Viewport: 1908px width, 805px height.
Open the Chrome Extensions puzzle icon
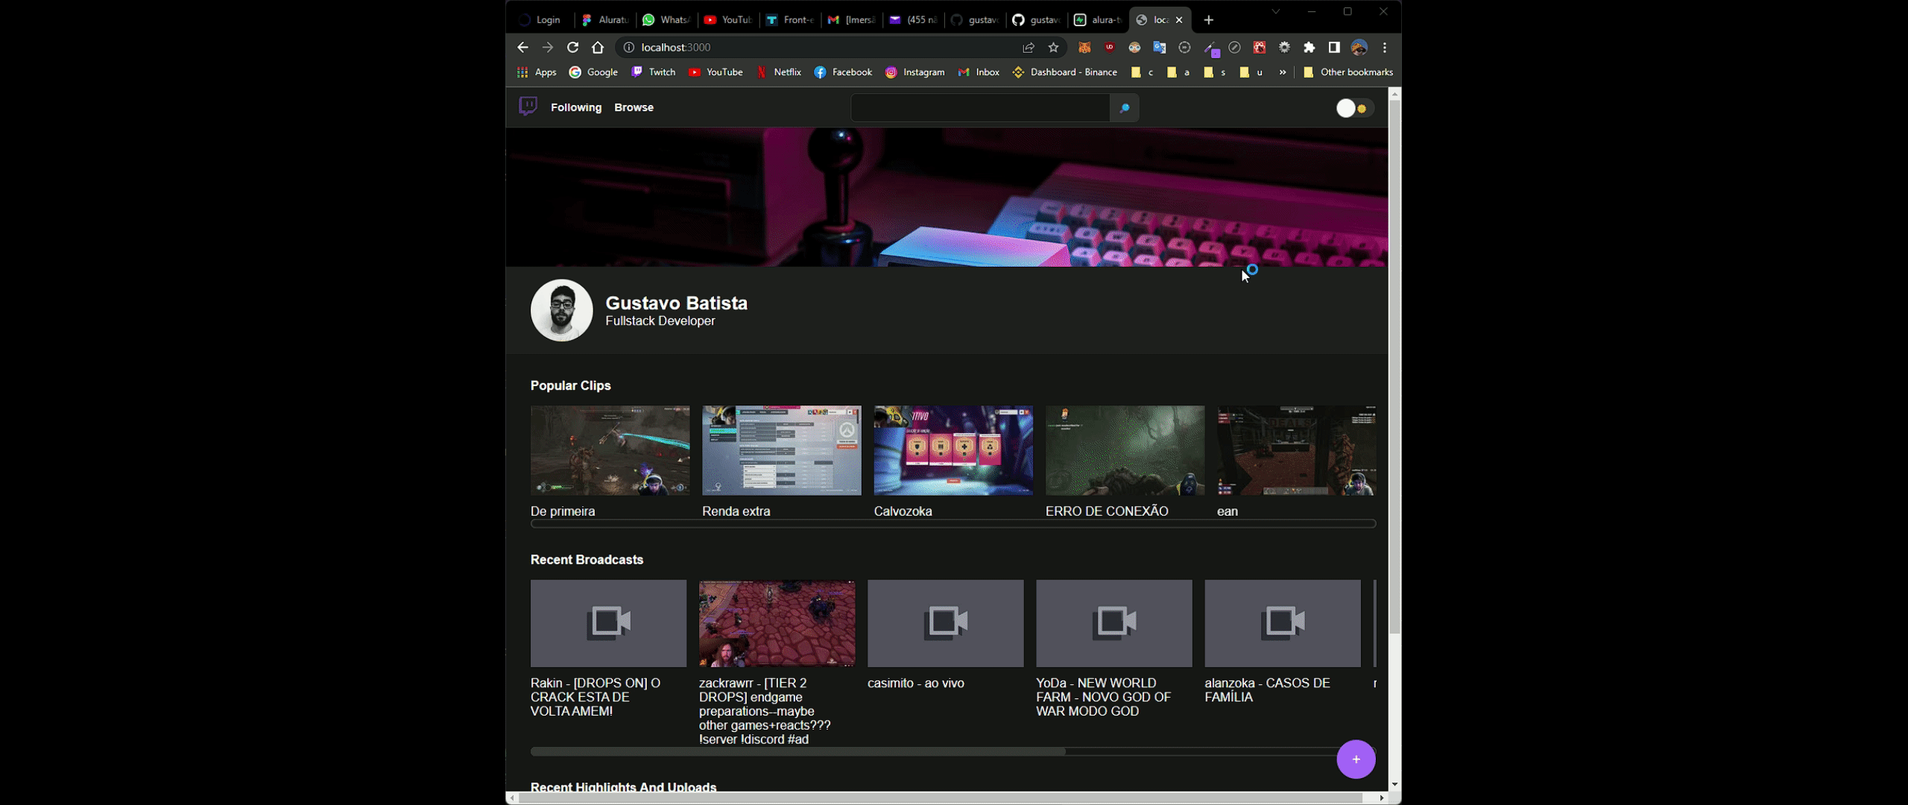[1310, 48]
